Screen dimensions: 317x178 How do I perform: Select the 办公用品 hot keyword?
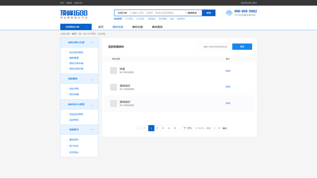click(x=129, y=19)
